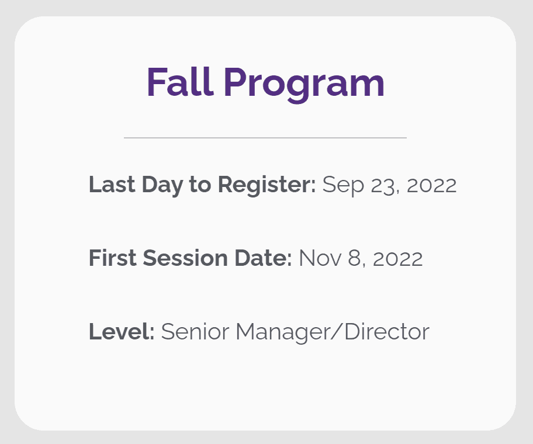
Task: Select the Nov 8, 2022 session date
Action: [361, 258]
